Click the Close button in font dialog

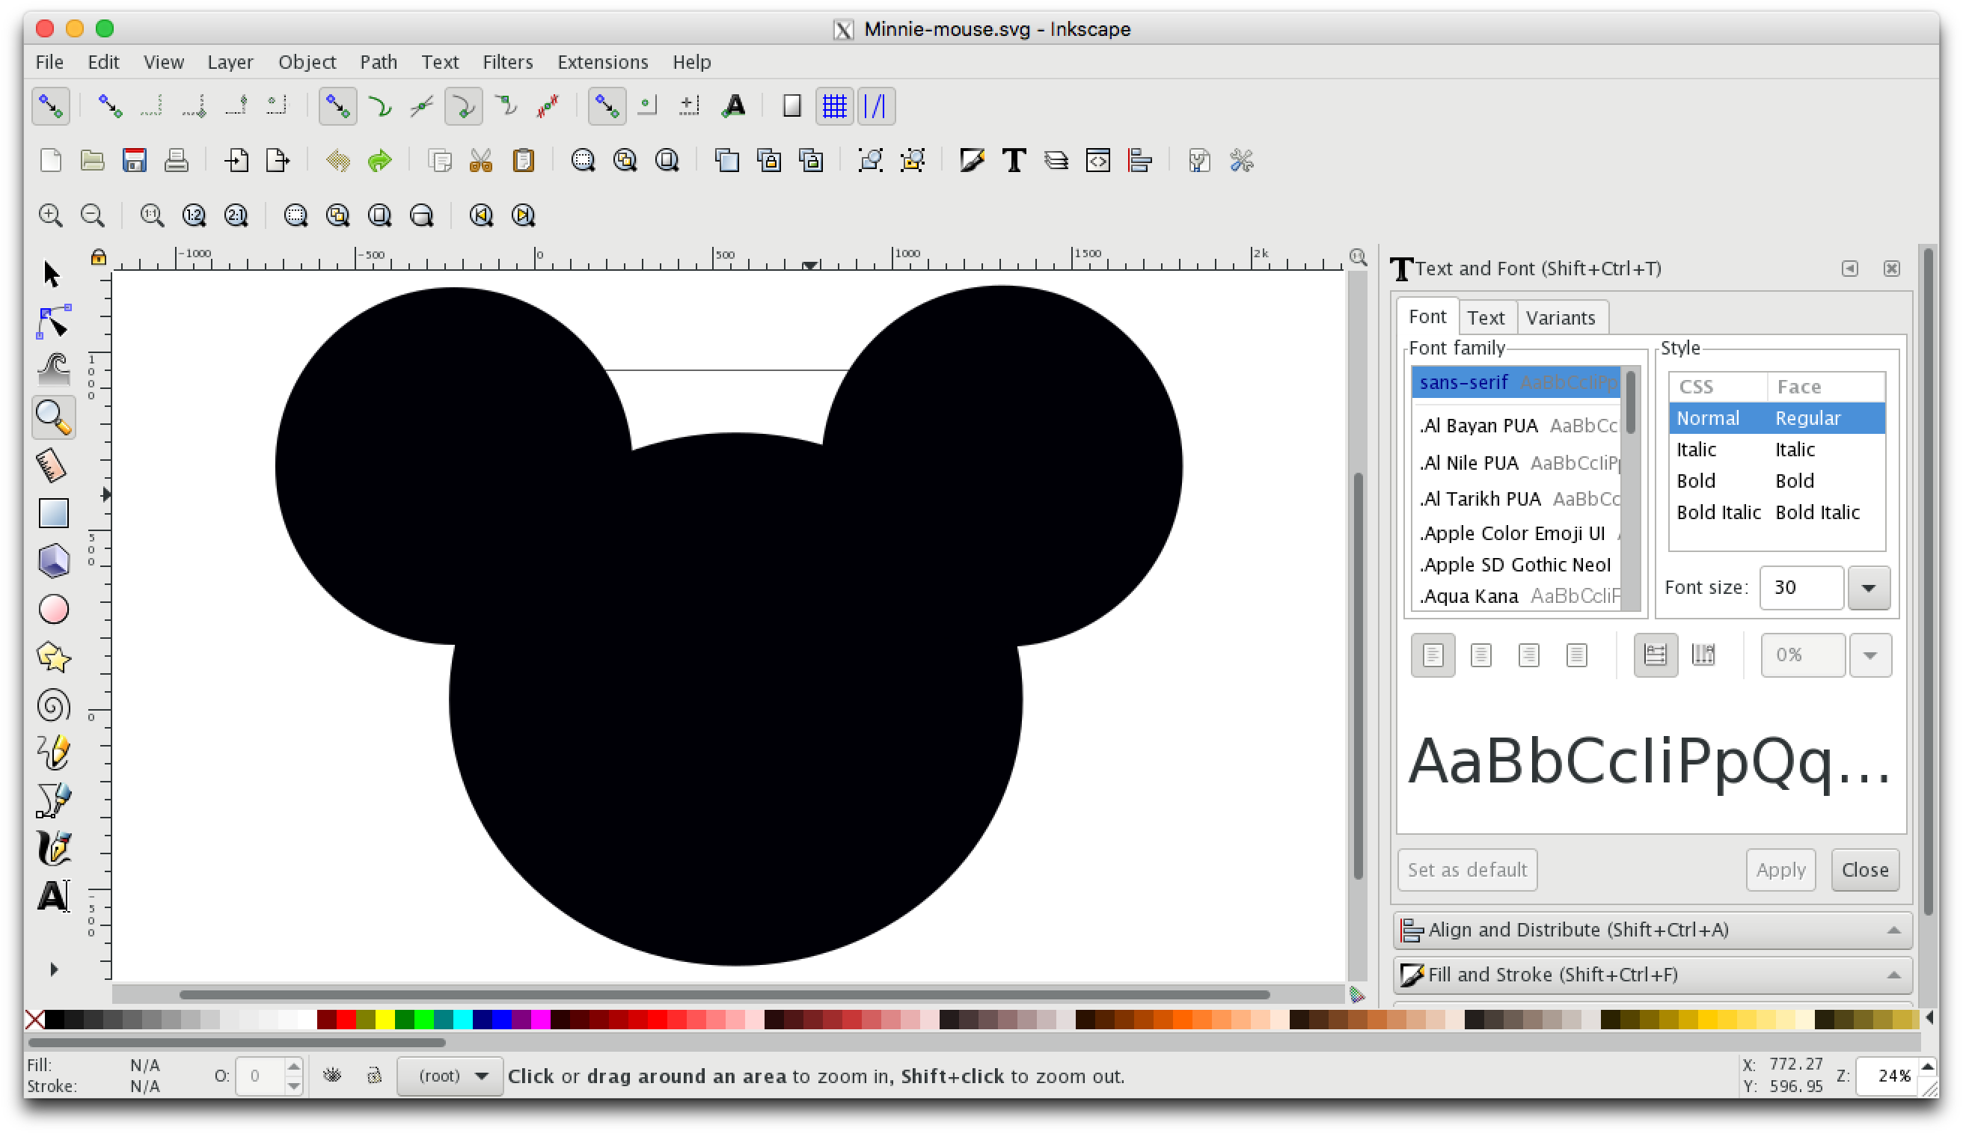tap(1864, 869)
